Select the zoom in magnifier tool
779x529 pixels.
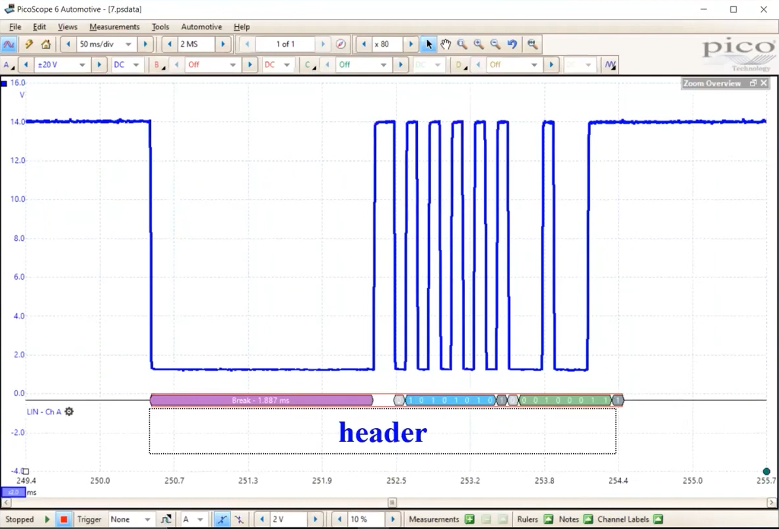[x=479, y=44]
